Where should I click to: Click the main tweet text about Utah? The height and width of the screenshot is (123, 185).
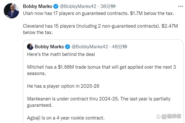(98, 13)
